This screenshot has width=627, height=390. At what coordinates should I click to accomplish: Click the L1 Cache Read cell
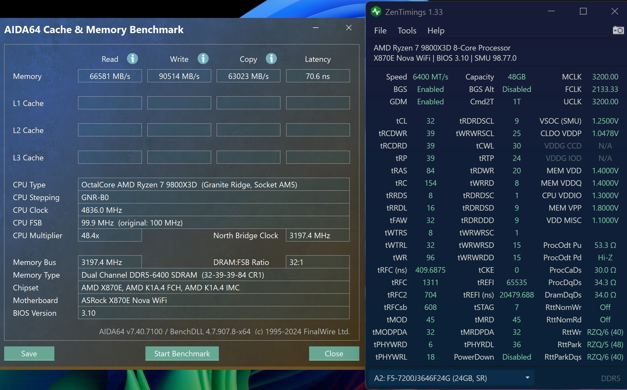pyautogui.click(x=110, y=103)
